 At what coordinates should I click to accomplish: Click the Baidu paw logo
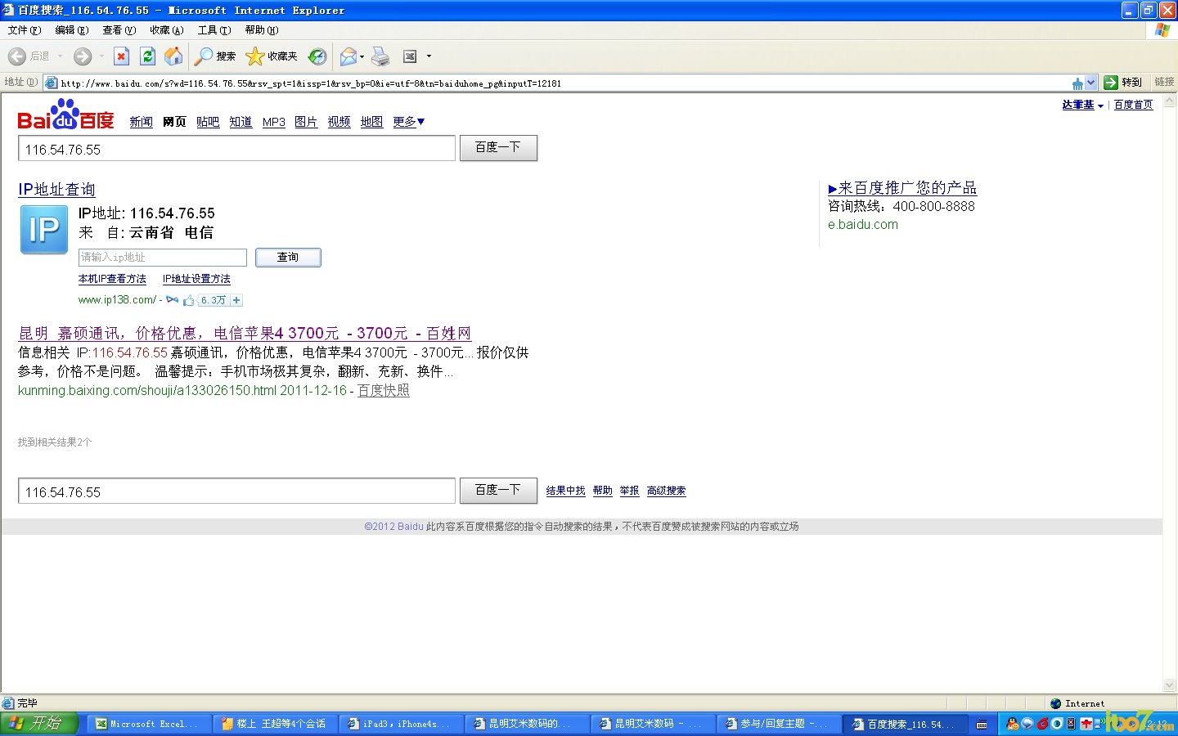[65, 114]
